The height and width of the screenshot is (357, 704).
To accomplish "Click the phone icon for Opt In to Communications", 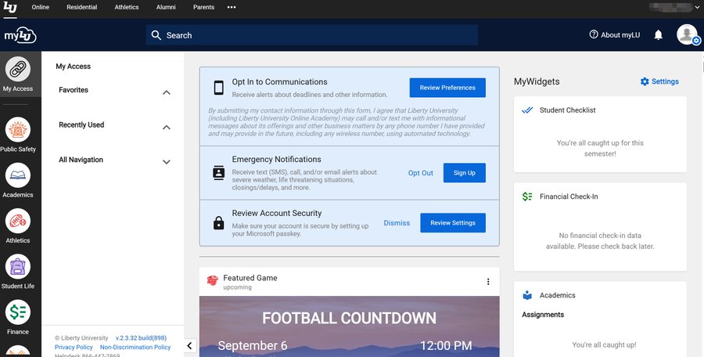I will pyautogui.click(x=219, y=88).
